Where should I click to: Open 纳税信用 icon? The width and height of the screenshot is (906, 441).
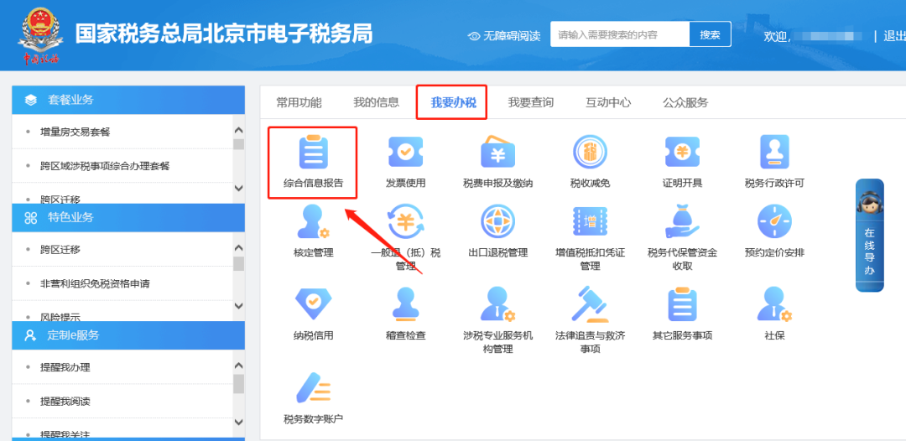pyautogui.click(x=313, y=304)
